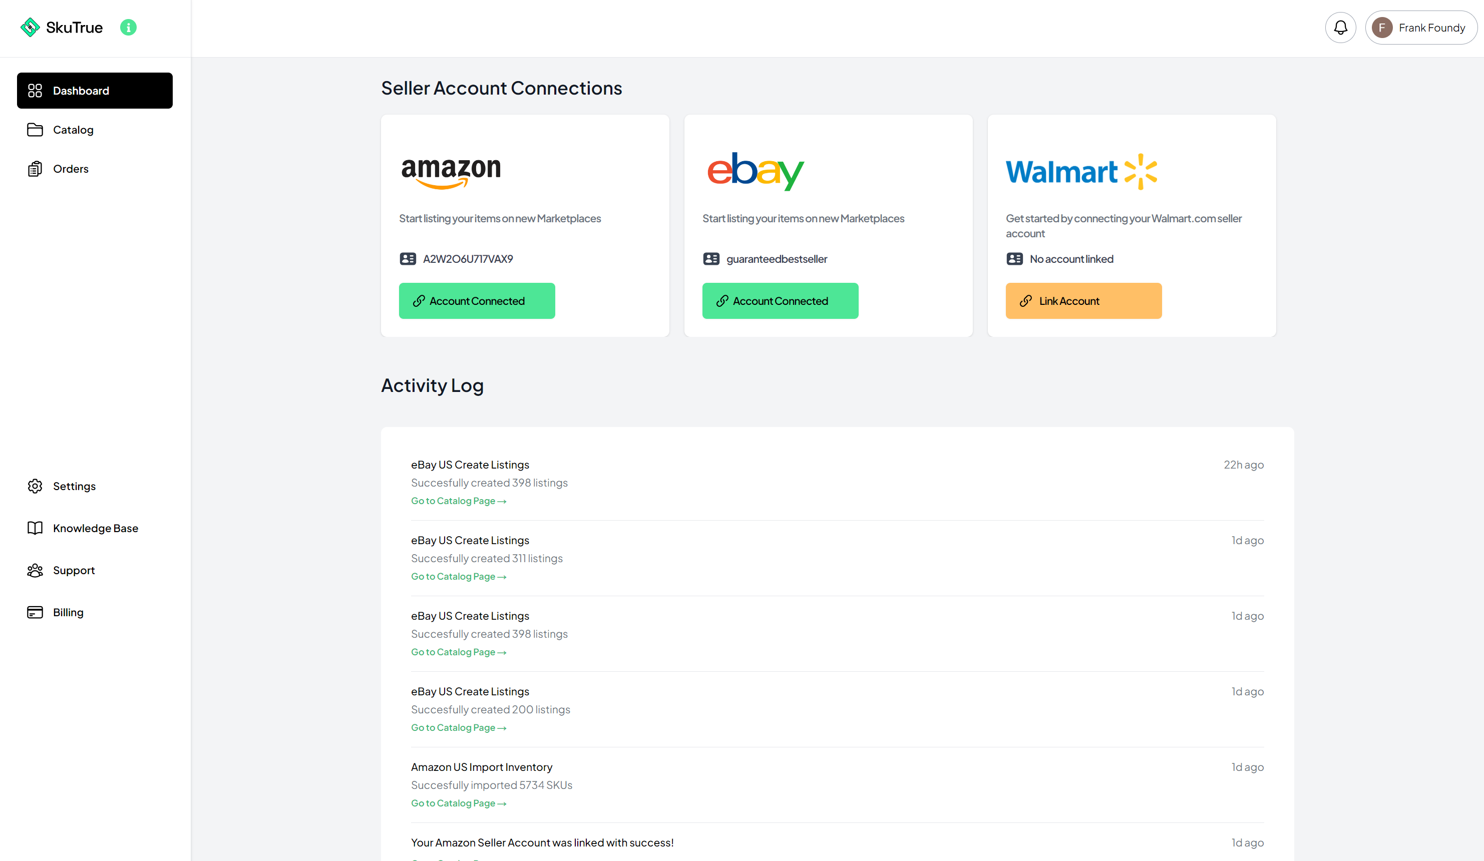Click Link Account for Walmart
1484x861 pixels.
[x=1083, y=300]
